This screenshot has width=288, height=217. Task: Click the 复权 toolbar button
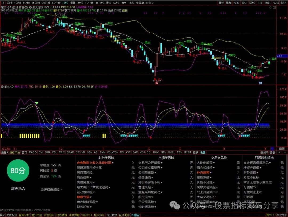tap(221, 3)
